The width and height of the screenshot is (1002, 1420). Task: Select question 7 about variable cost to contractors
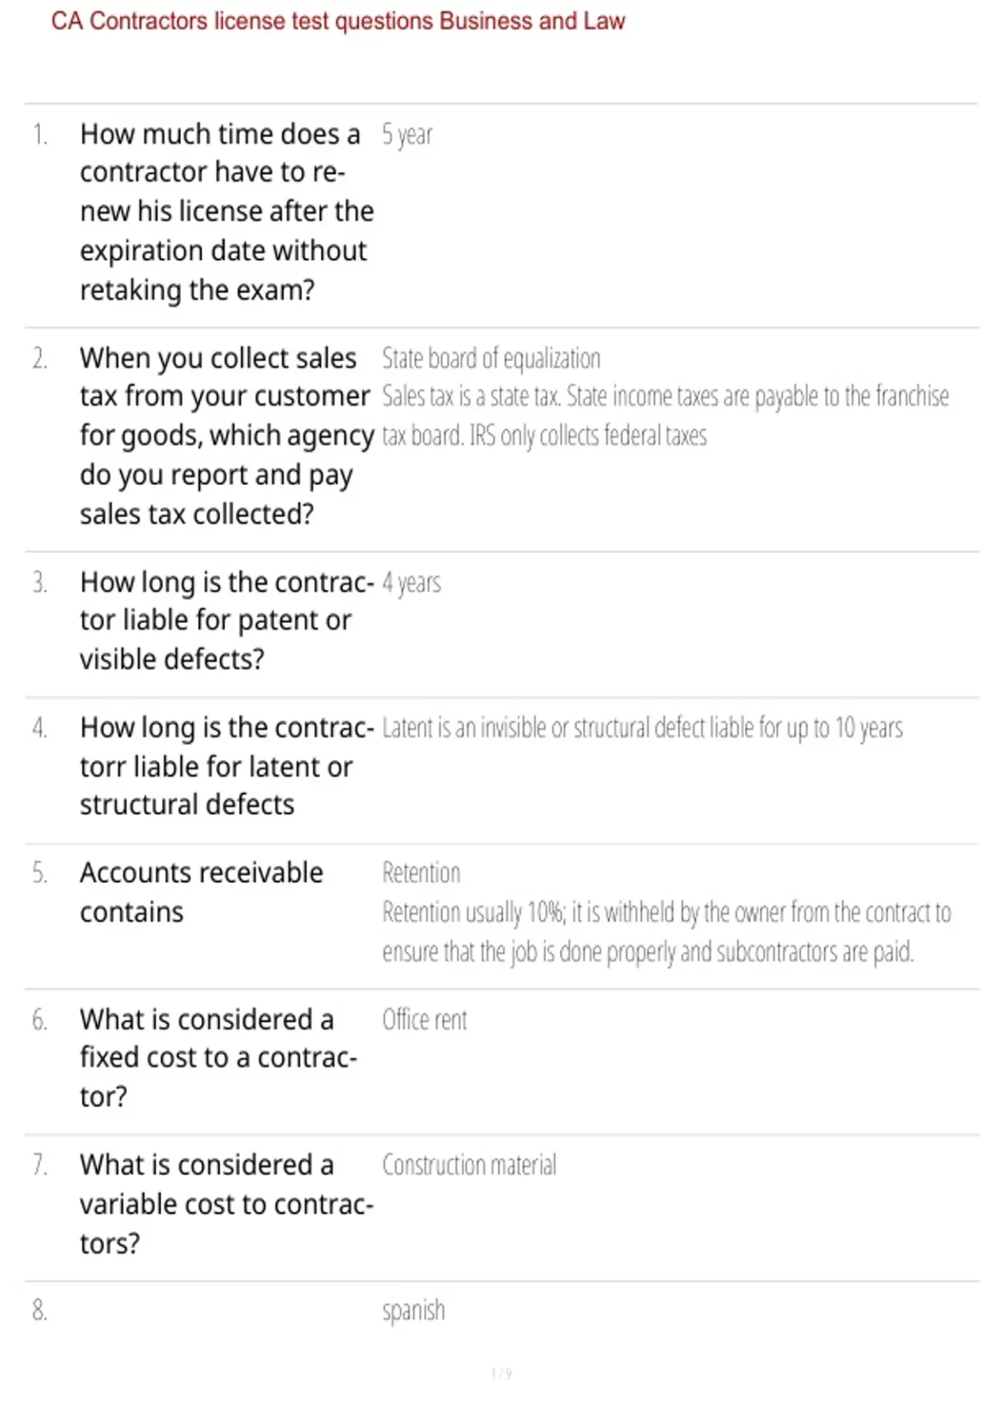point(226,1204)
